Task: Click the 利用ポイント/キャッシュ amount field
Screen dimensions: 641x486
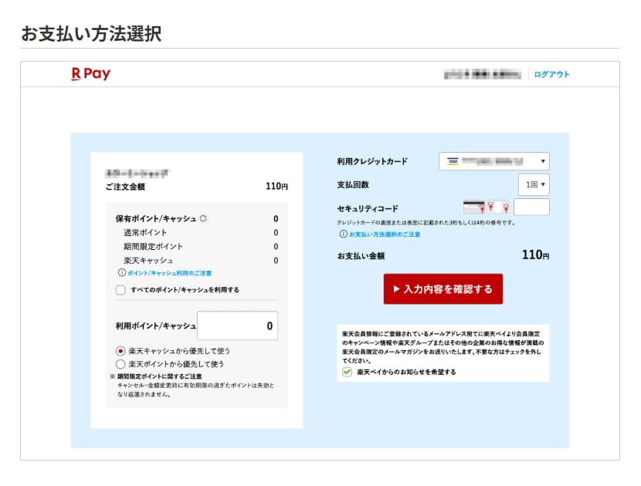Action: point(239,327)
